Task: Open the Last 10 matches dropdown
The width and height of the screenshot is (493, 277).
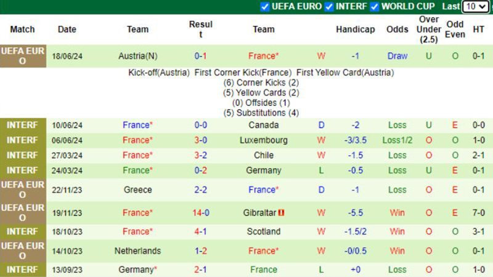Action: (476, 7)
